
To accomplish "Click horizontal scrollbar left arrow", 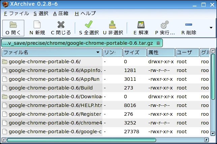I will point(4,140).
